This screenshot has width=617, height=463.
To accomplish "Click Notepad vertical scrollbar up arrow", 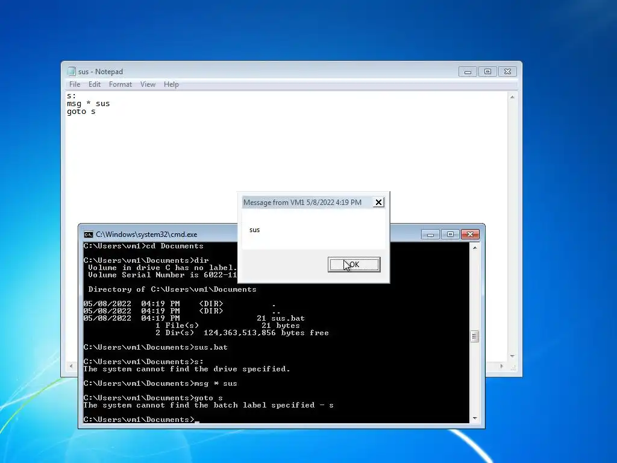I will click(x=512, y=97).
